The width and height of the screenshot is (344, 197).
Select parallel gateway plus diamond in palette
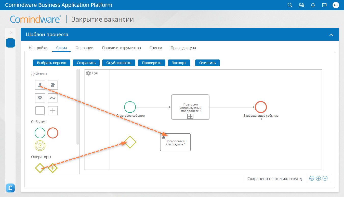[53, 168]
